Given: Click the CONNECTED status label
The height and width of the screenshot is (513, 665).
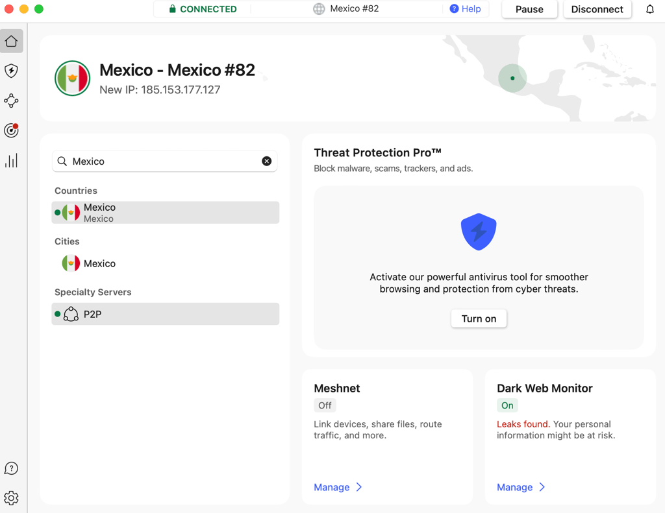Looking at the screenshot, I should click(208, 9).
